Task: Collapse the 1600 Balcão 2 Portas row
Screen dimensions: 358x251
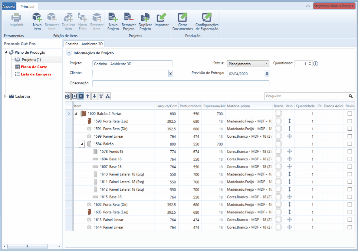Action: click(x=76, y=113)
